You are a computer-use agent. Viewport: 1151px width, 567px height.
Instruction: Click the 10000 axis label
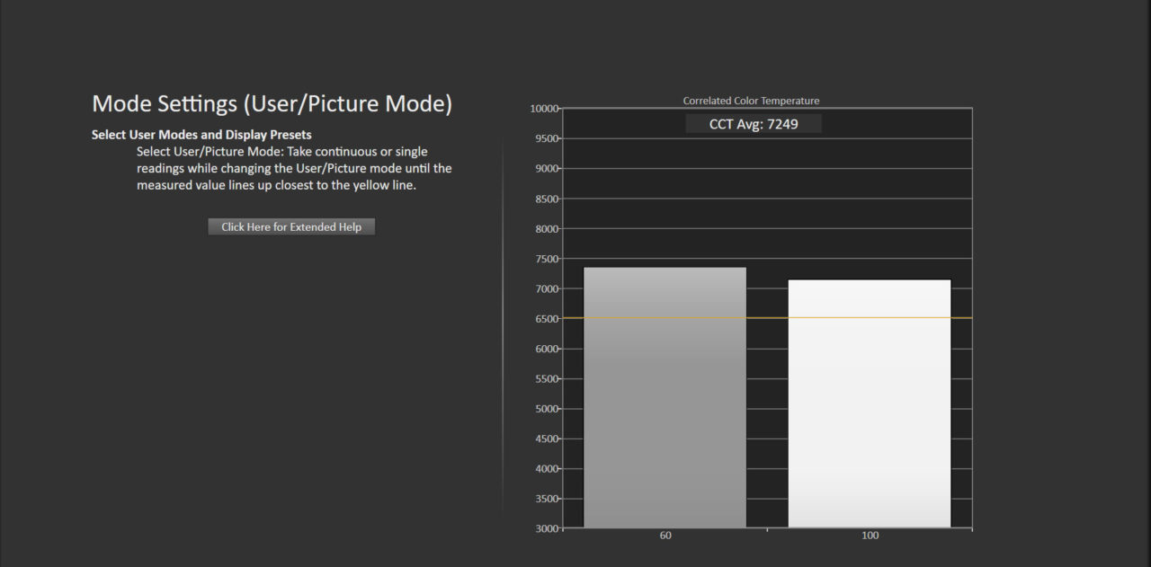coord(543,109)
